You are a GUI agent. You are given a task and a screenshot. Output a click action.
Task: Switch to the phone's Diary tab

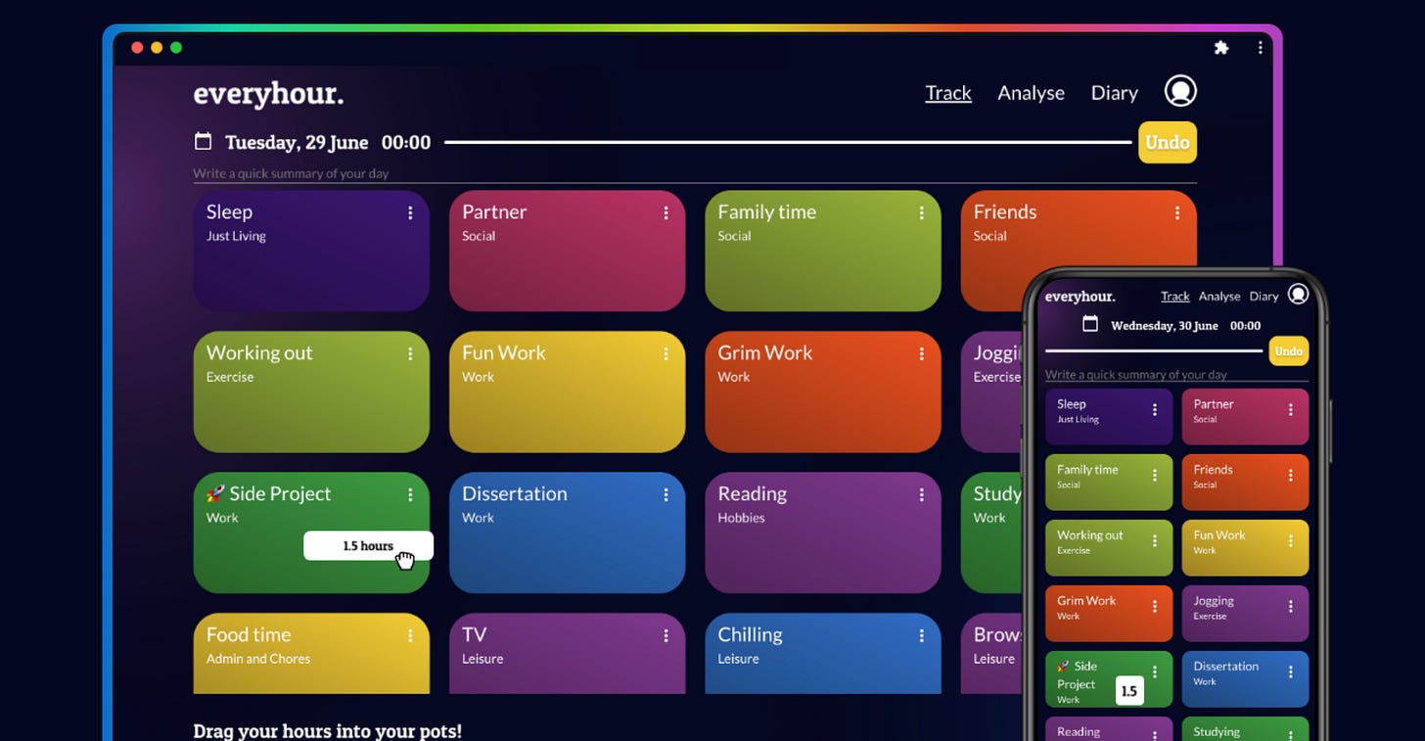coord(1264,296)
